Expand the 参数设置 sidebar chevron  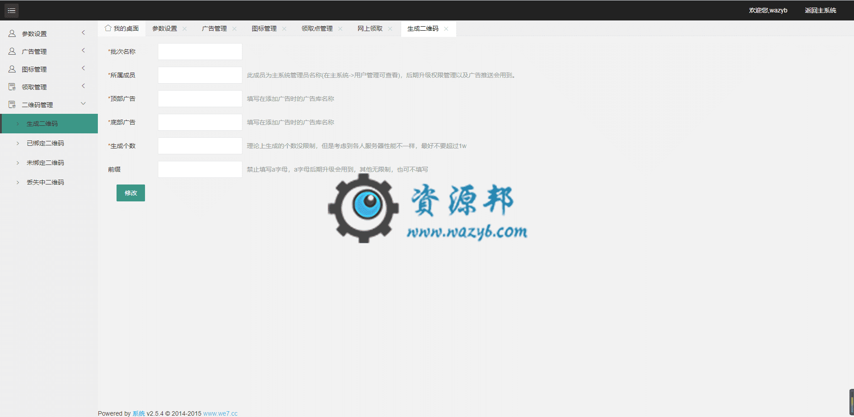(x=83, y=32)
